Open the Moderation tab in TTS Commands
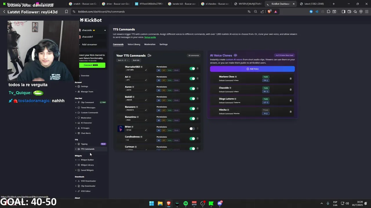371x208 pixels. click(x=150, y=44)
